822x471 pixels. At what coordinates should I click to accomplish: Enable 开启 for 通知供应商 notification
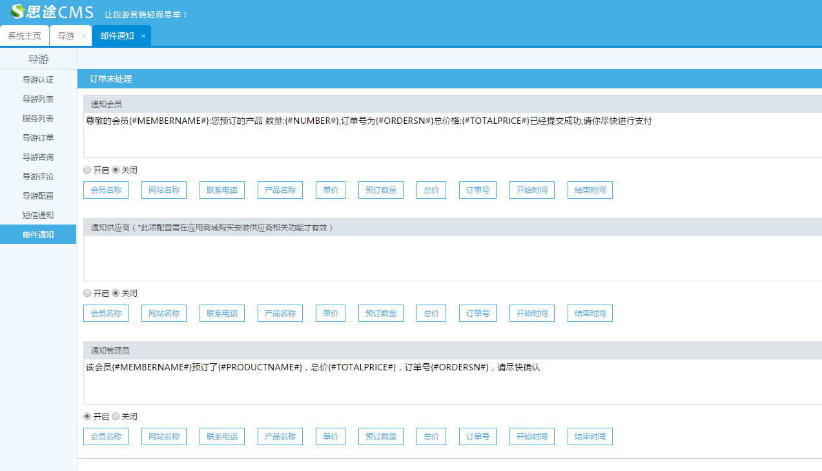tap(87, 294)
